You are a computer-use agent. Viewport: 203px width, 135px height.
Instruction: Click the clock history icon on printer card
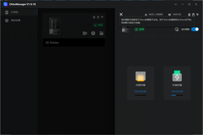click(93, 33)
